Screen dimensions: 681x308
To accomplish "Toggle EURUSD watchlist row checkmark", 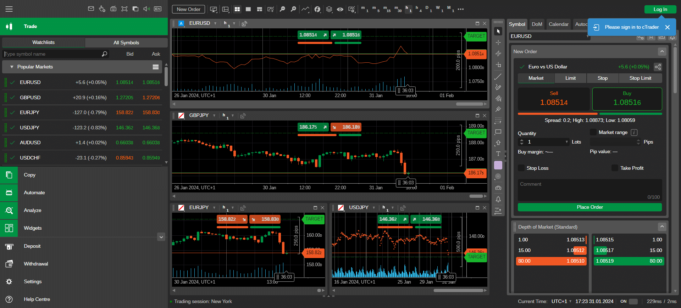I will (x=12, y=82).
